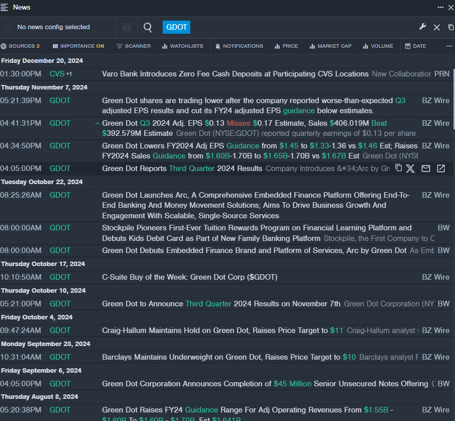Screen dimensions: 455x421
Task: Toggle the Notifications bell filter
Action: [239, 46]
